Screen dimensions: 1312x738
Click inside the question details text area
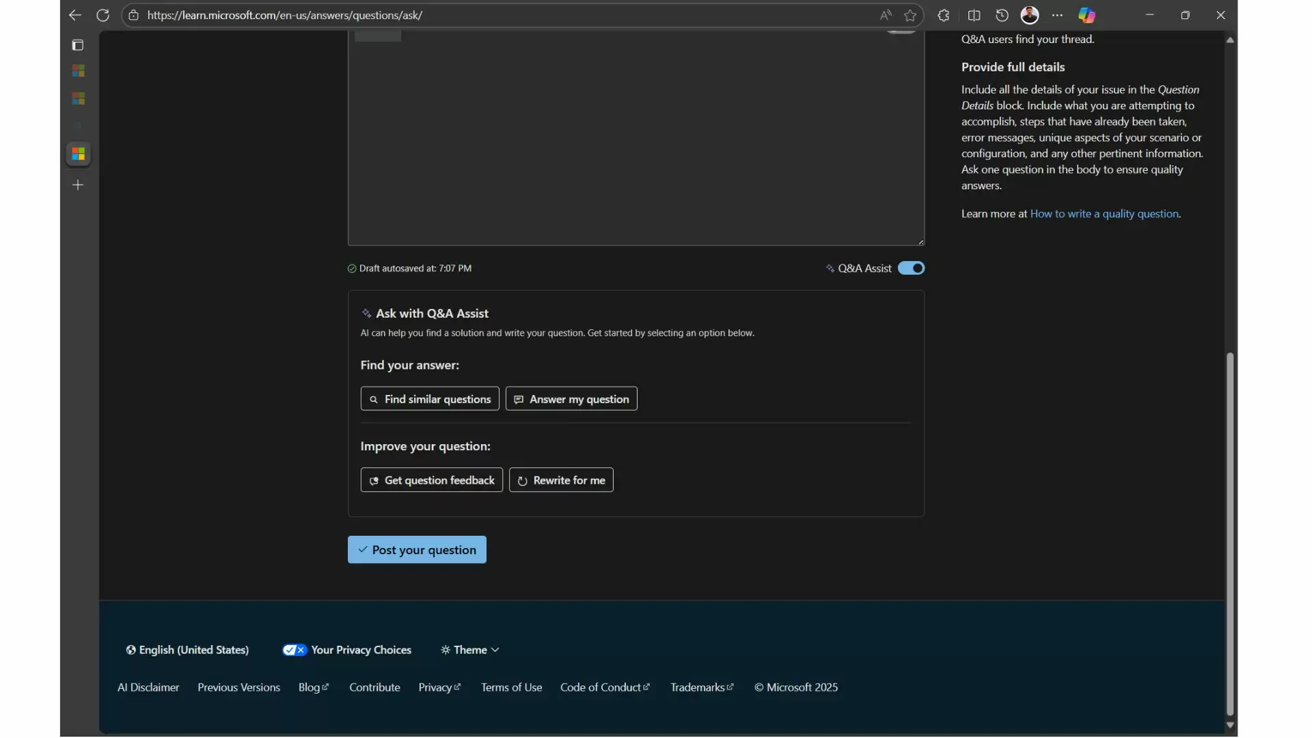pyautogui.click(x=635, y=137)
